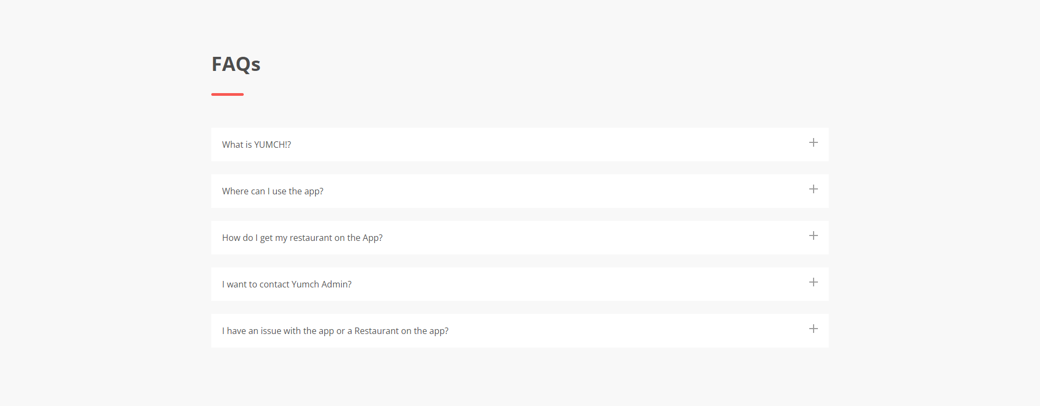Click the plus icon on the restaurant listing question
This screenshot has height=406, width=1040.
813,235
